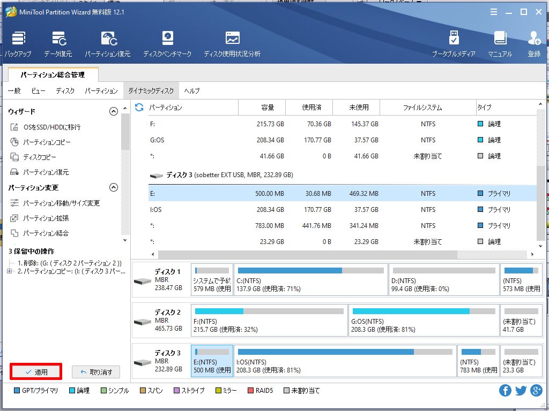Screen dimensions: 549x411
Task: Select the I:OS partition row
Action: [343, 210]
